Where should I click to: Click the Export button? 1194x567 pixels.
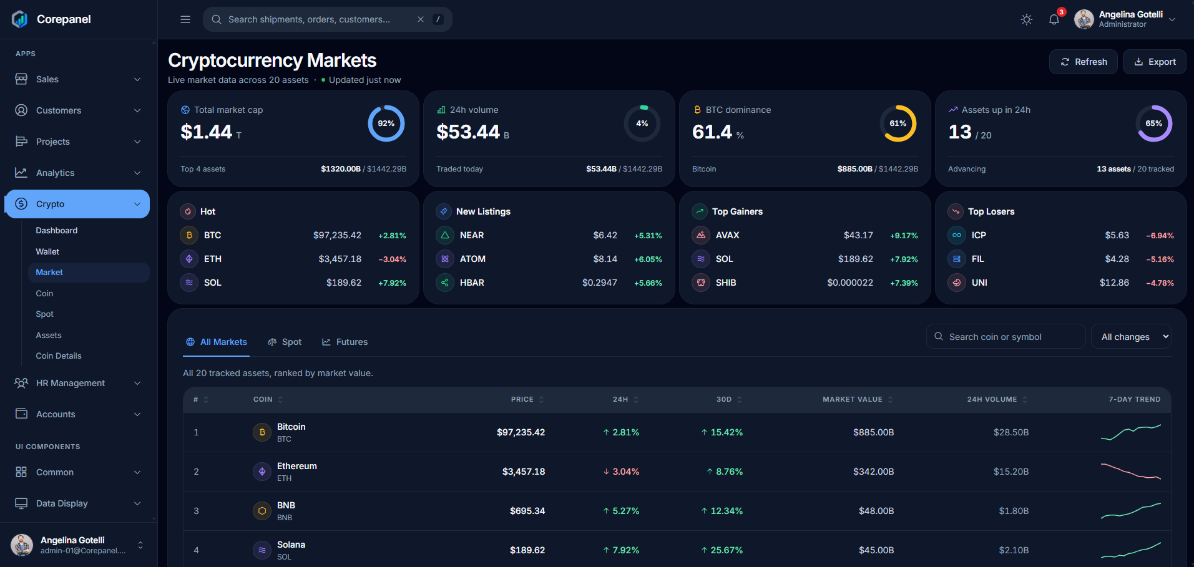[1155, 62]
